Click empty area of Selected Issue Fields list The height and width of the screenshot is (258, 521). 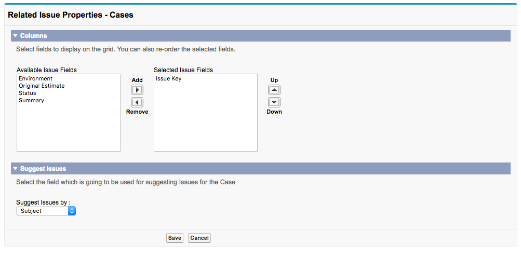pyautogui.click(x=205, y=125)
